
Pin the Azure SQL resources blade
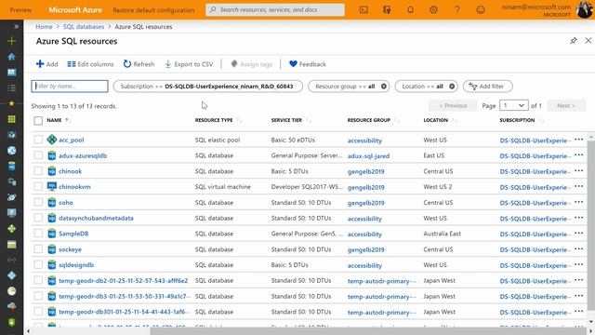574,41
